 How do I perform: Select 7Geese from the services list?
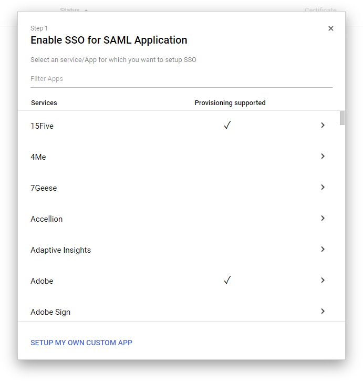[x=44, y=188]
